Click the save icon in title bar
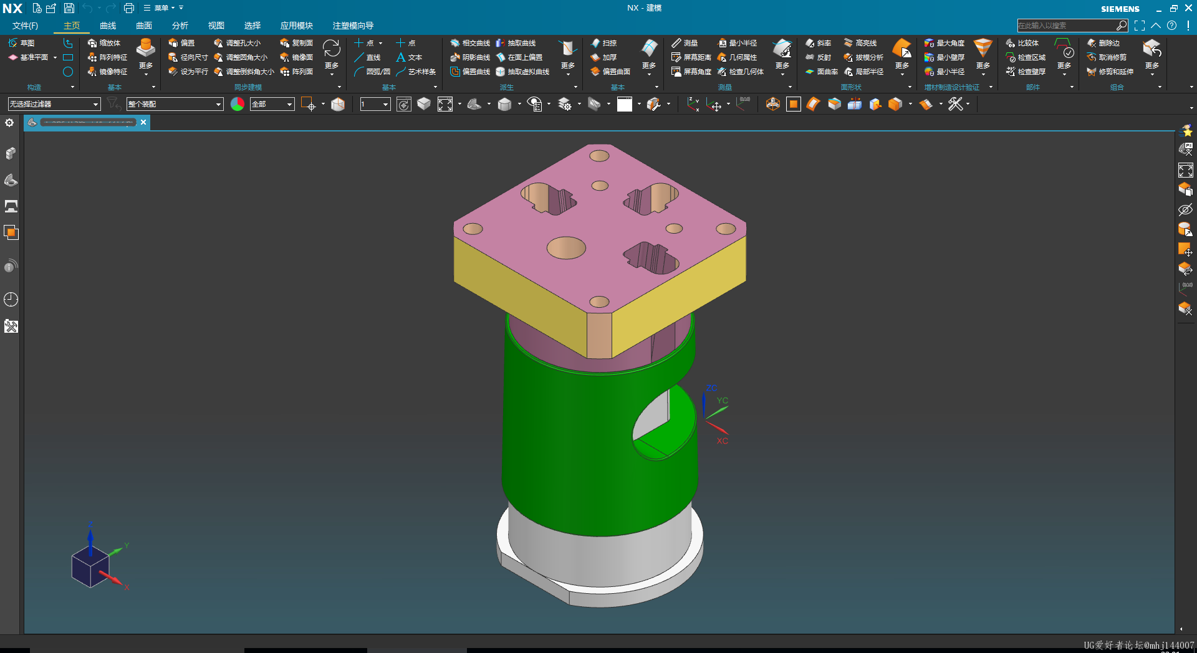Screen dimensions: 1197x653 [x=69, y=8]
